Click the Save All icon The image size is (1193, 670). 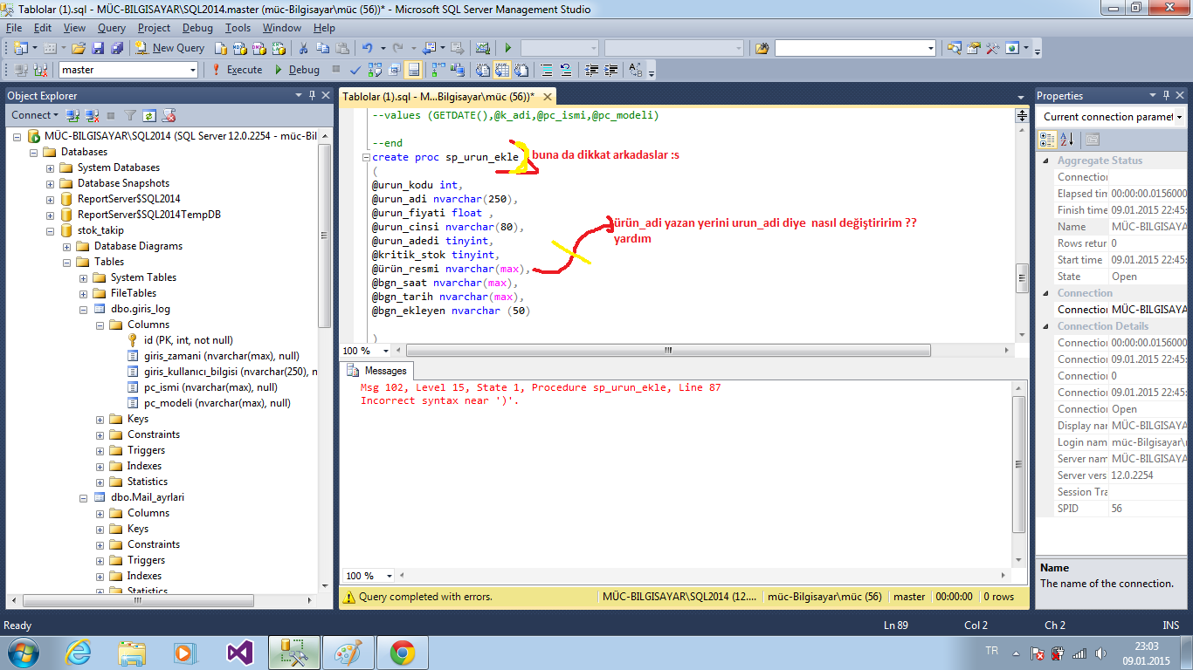tap(116, 48)
